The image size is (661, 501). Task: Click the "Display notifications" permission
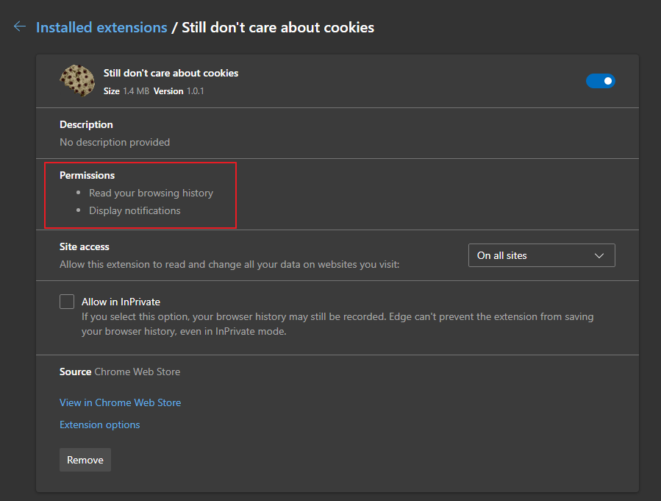point(135,210)
